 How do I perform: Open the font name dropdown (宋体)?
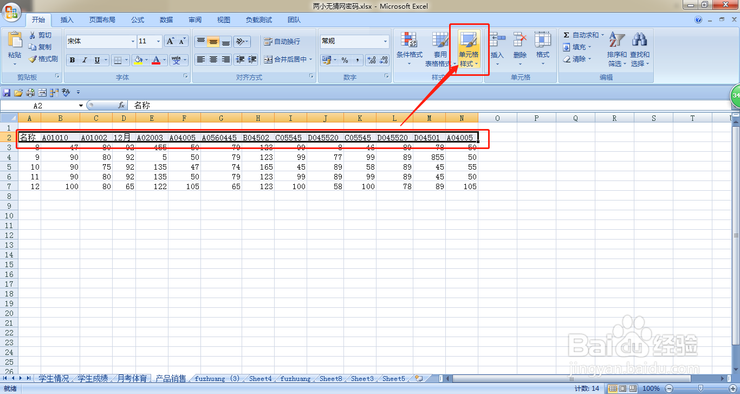(x=133, y=41)
